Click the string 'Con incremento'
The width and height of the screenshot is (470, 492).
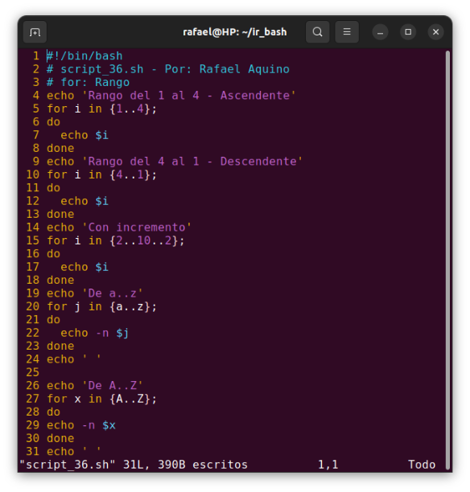[x=137, y=228]
